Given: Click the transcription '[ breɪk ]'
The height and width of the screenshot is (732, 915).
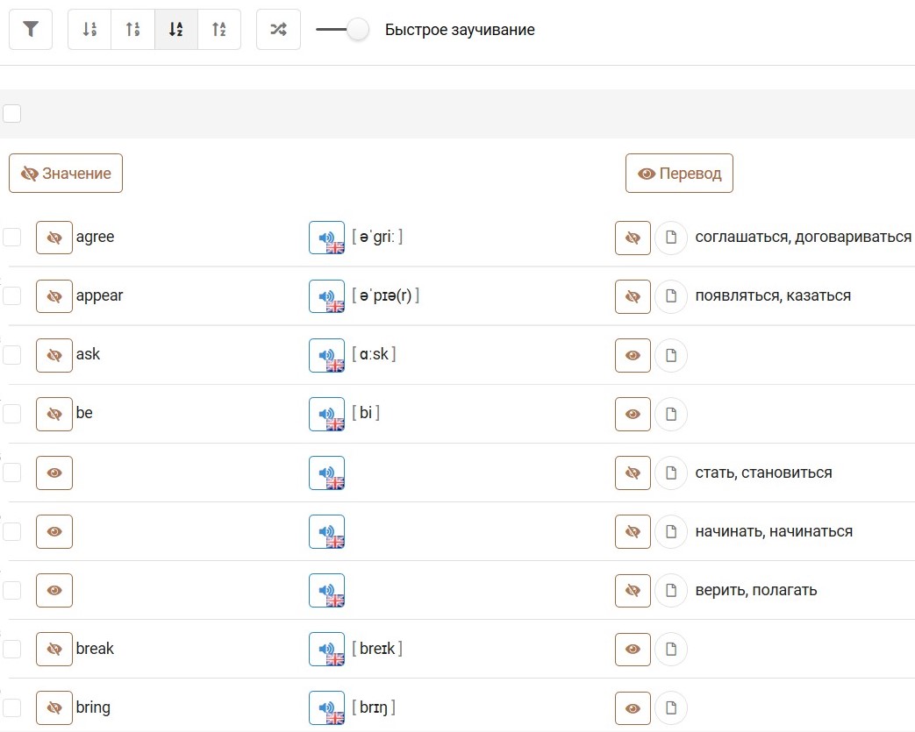Looking at the screenshot, I should click(377, 649).
